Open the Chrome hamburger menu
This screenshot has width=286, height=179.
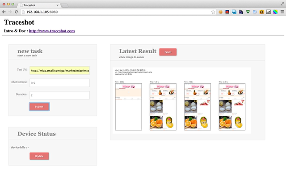pos(282,12)
